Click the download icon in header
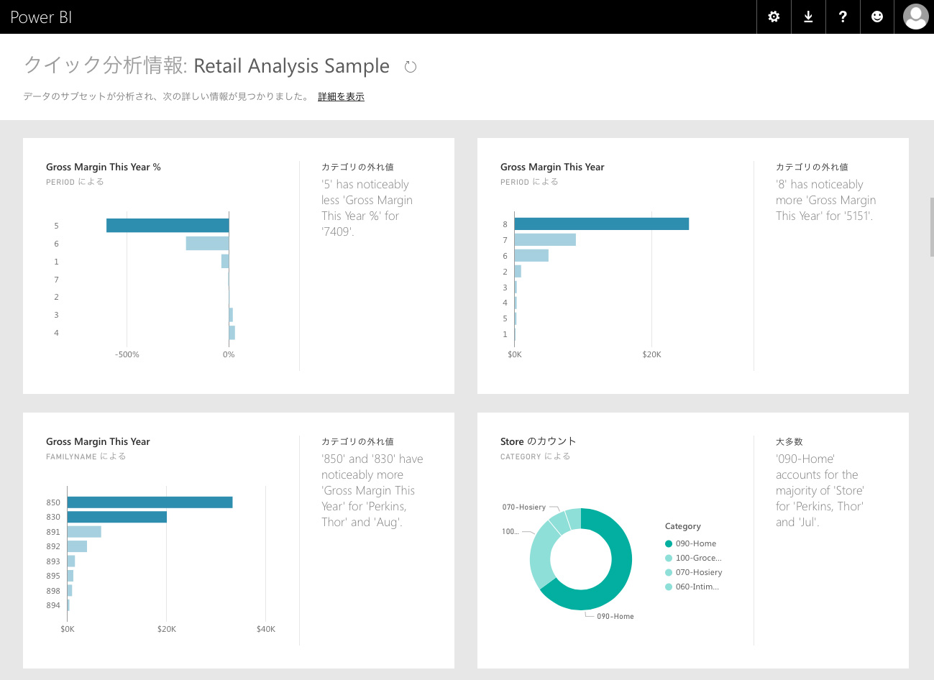Viewport: 934px width, 680px height. [x=808, y=17]
